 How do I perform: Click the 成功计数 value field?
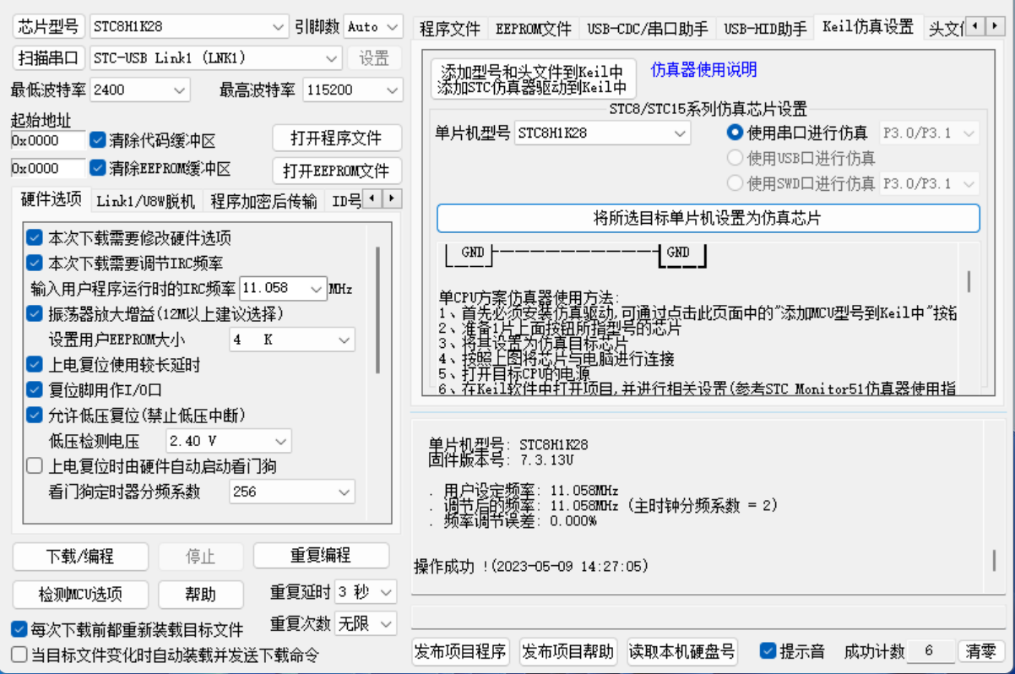(x=930, y=651)
